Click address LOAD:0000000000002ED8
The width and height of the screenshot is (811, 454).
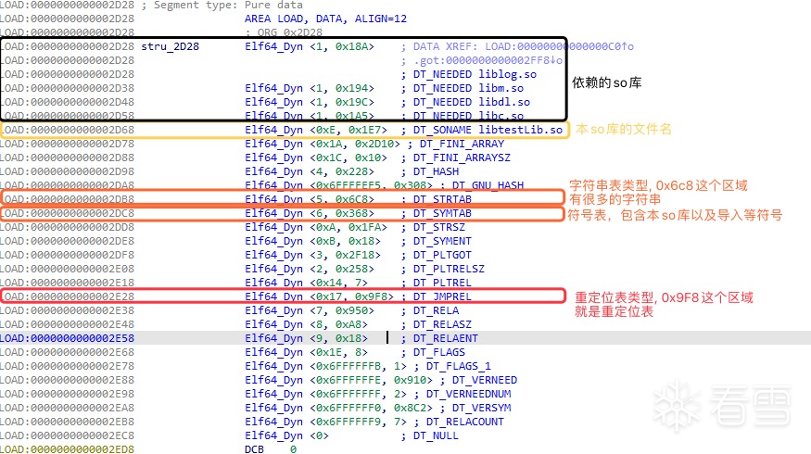coord(68,449)
